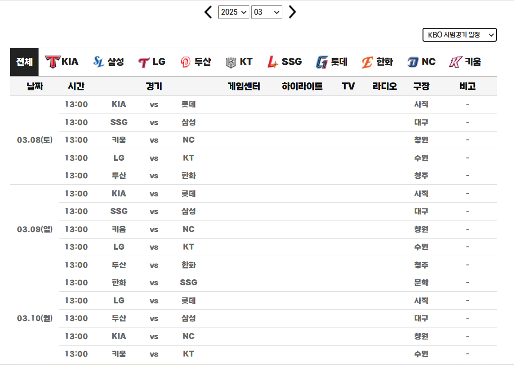The height and width of the screenshot is (365, 514).
Task: Click the left arrow to view previous month
Action: click(208, 12)
